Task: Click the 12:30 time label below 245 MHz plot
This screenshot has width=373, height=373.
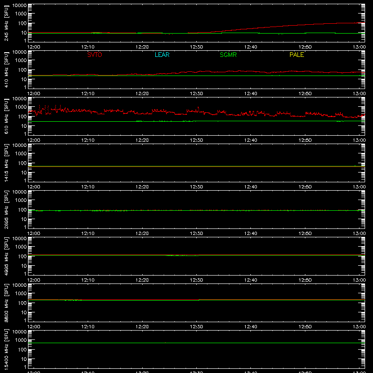Action: click(196, 47)
